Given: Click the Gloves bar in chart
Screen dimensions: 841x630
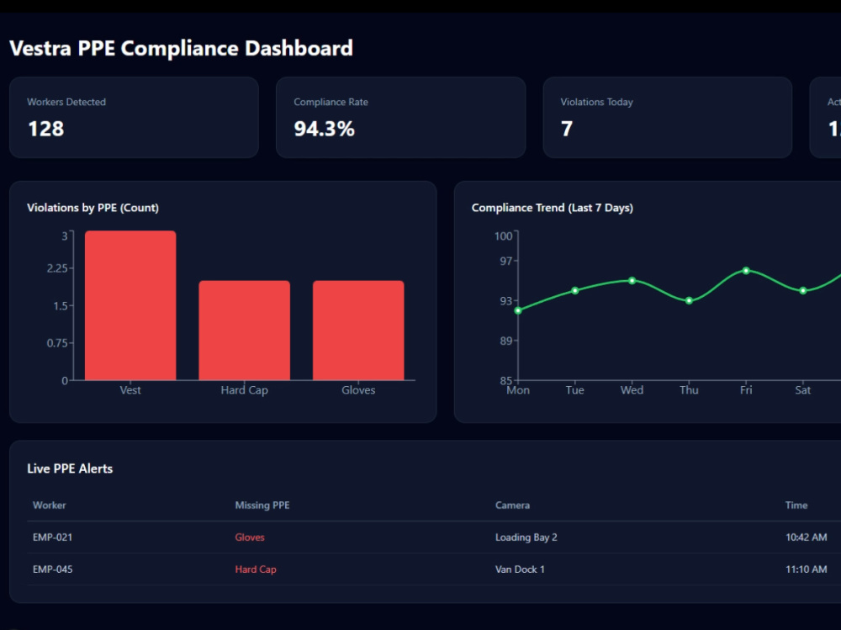Looking at the screenshot, I should pyautogui.click(x=358, y=331).
